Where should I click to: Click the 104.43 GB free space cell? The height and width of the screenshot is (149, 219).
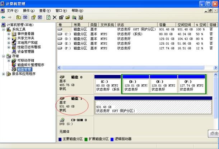tap(185, 39)
